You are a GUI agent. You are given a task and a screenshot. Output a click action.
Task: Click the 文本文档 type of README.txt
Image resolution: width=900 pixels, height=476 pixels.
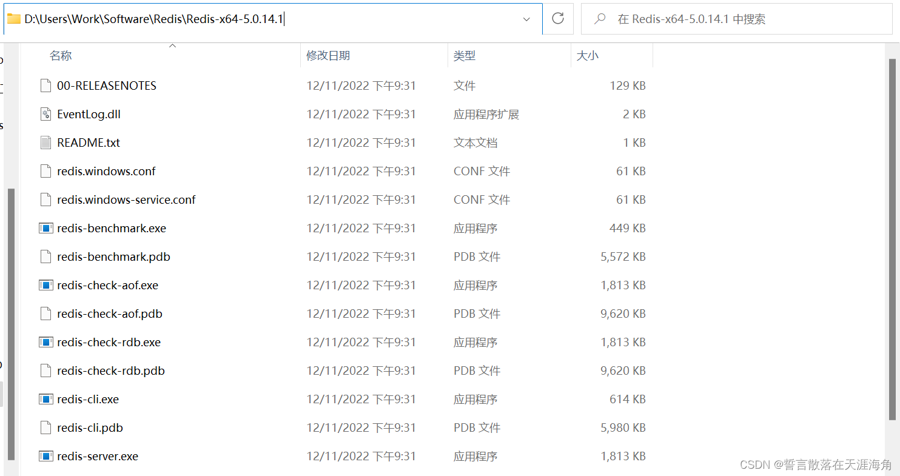coord(475,142)
